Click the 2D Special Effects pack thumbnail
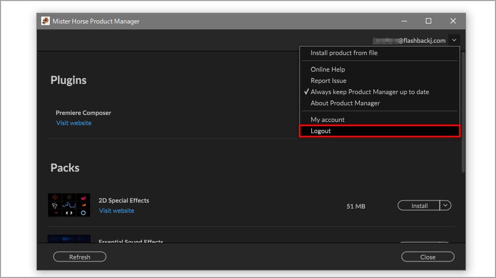 (x=69, y=205)
